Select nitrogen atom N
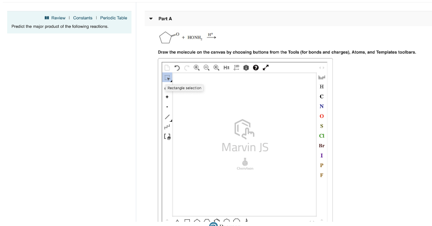The height and width of the screenshot is (226, 432). pos(321,106)
